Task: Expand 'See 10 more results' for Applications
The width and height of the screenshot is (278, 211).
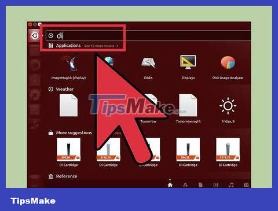Action: [x=101, y=46]
